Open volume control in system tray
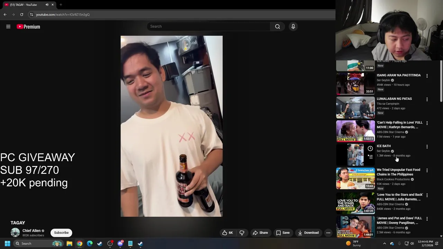443x249 pixels. [x=412, y=243]
